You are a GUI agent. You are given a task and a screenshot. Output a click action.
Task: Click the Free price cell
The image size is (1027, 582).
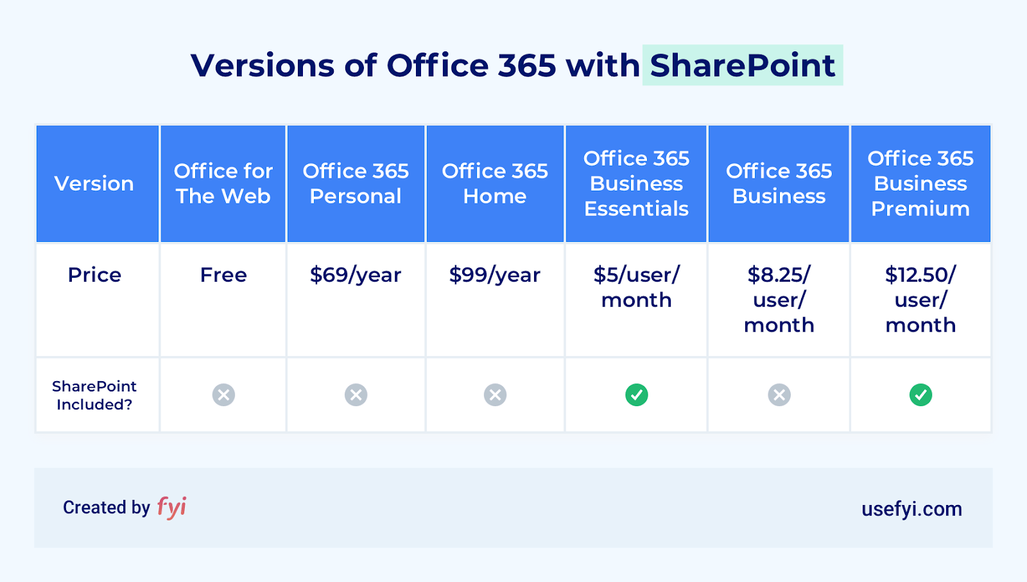point(223,300)
